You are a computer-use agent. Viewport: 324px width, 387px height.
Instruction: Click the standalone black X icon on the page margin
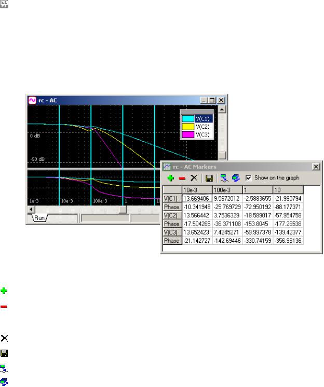coord(4,338)
